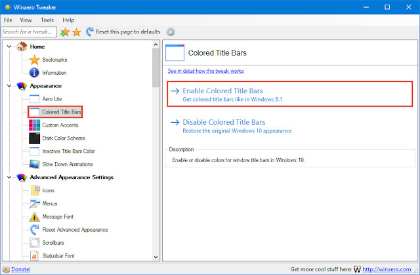Click the Inactive Title Bars Color icon

(x=34, y=151)
